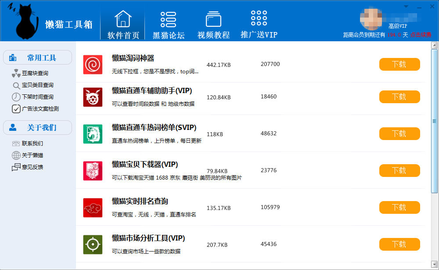The image size is (439, 270).
Task: Click the 懒猫淘词神器 red spiral icon
Action: coord(93,65)
